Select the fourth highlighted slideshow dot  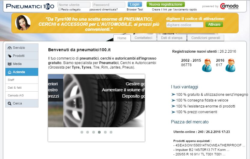[x=99, y=132]
